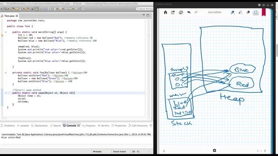Click the page counter in Bamboo Paper

pos(259,151)
